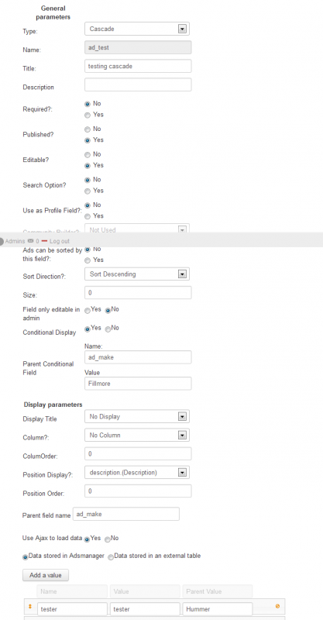Click the Admins user icon
This screenshot has height=620, width=323.
[x=2, y=241]
